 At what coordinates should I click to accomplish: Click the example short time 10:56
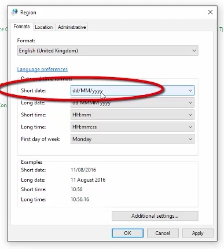click(x=76, y=189)
